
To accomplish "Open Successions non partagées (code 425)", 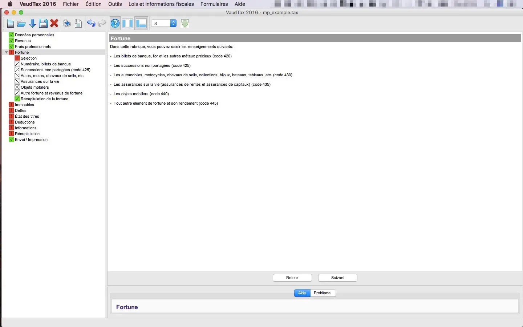I will click(56, 70).
